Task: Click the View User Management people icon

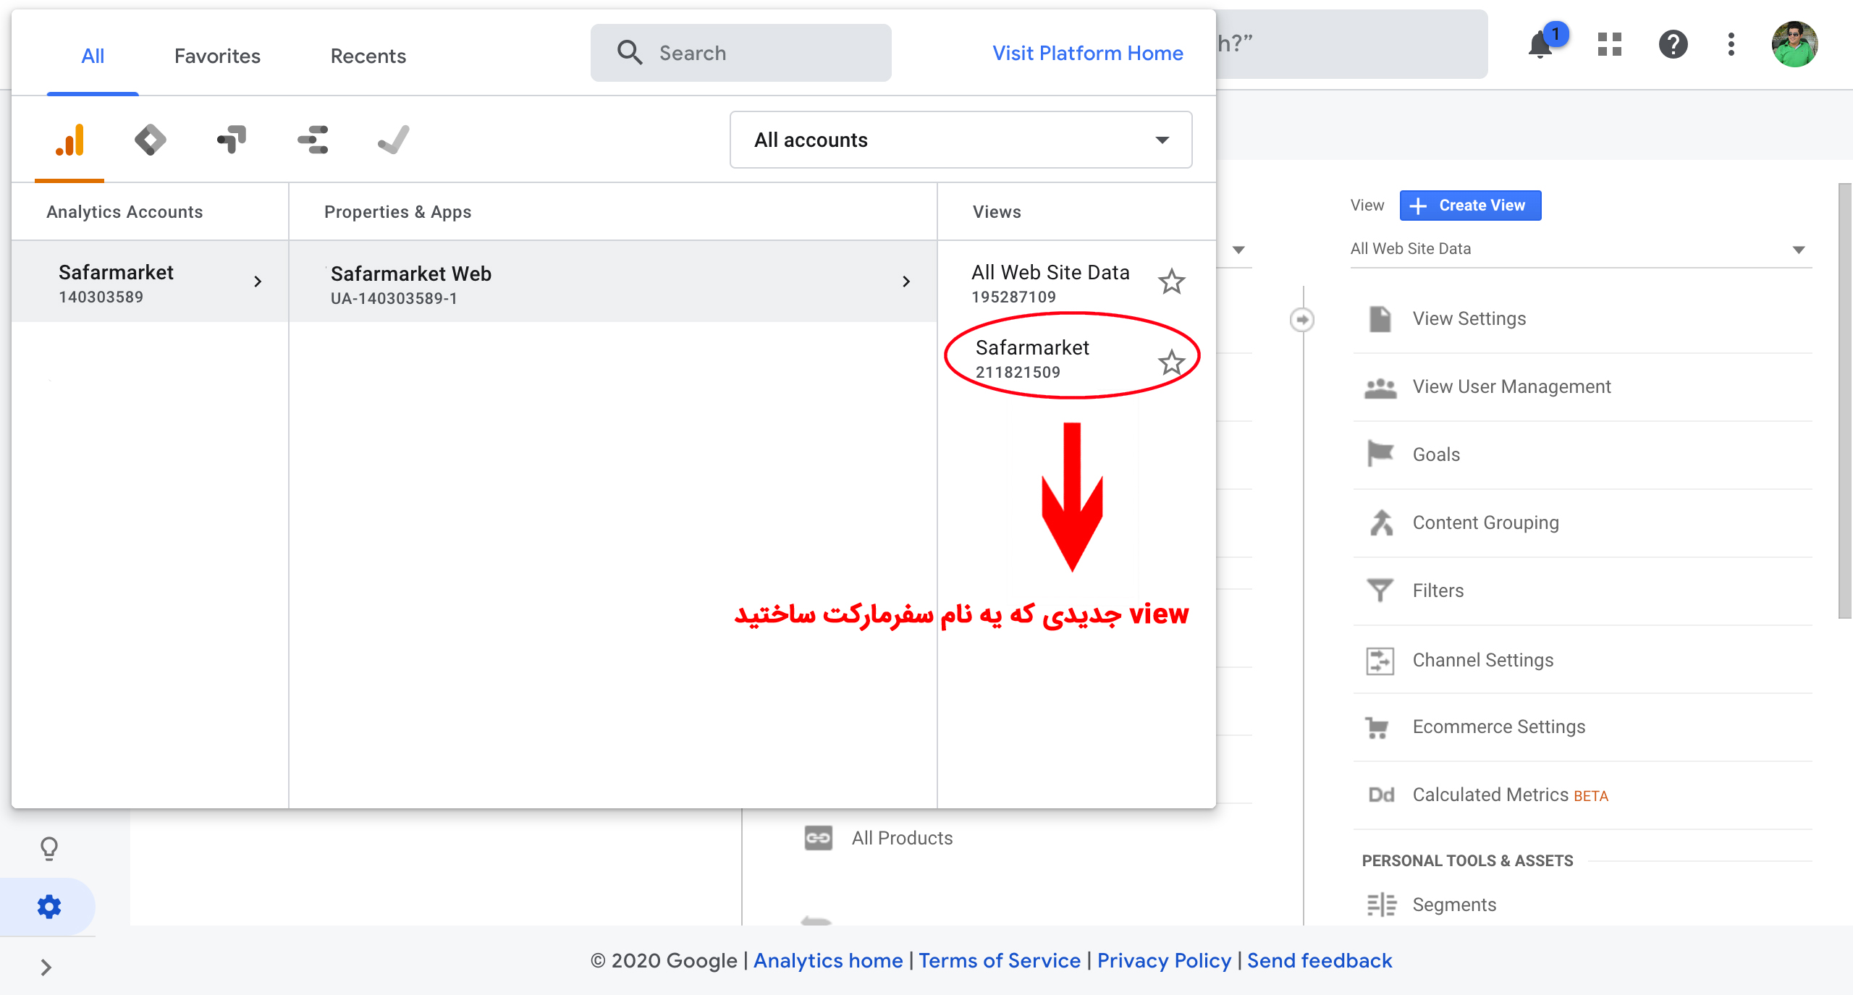Action: tap(1380, 387)
